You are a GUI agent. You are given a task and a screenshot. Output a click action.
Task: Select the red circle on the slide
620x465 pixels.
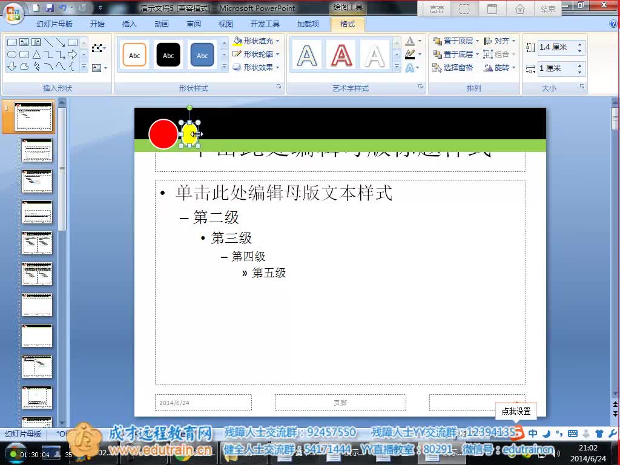(163, 134)
